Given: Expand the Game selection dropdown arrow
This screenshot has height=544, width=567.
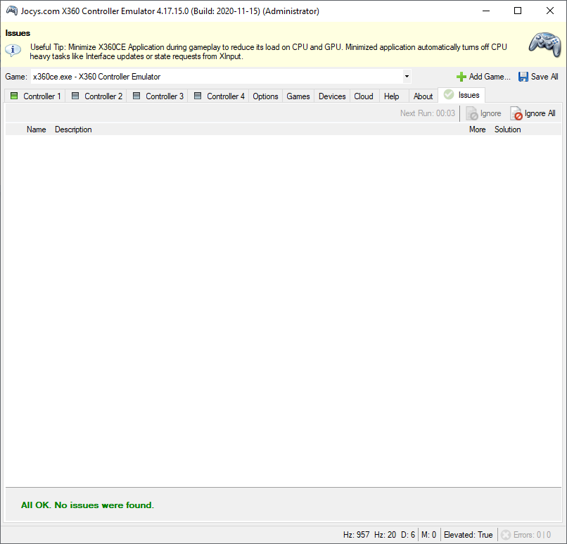Looking at the screenshot, I should (x=407, y=77).
